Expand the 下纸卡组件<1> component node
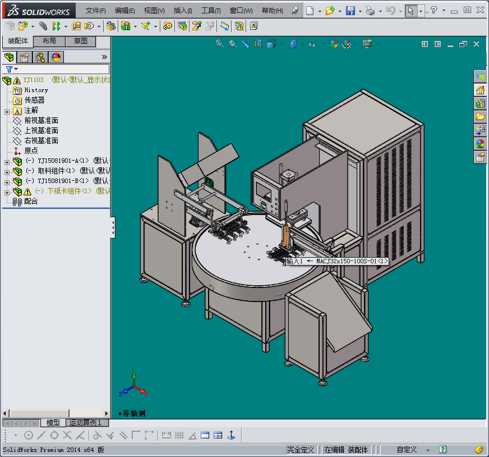 click(x=7, y=191)
